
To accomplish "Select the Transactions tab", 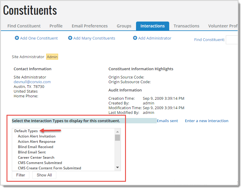I will point(186,26).
